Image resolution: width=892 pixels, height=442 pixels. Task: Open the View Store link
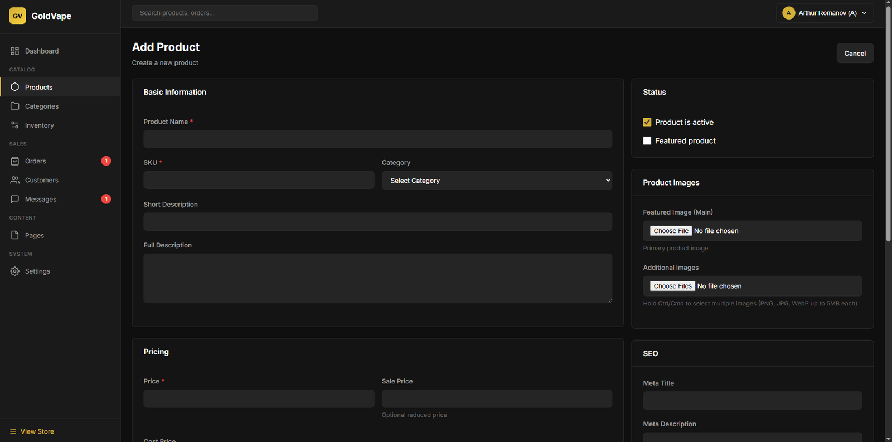(37, 431)
